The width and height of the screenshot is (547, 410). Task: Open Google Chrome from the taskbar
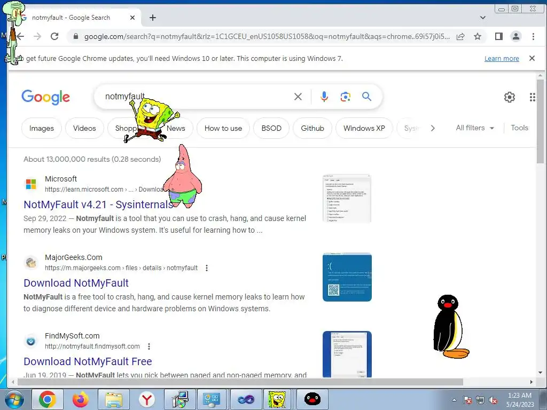48,399
